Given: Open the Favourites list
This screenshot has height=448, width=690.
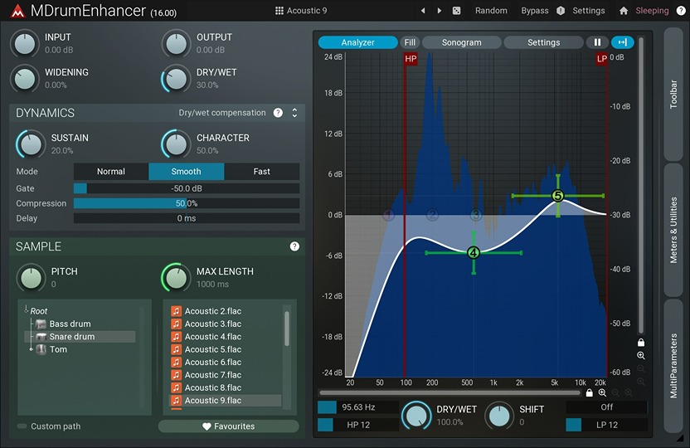Looking at the screenshot, I should [x=228, y=426].
